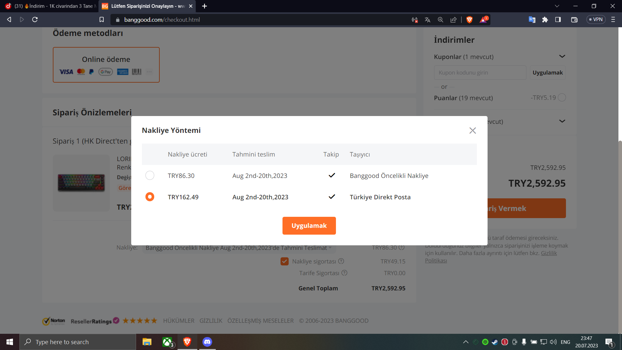Click the page reload icon
Image resolution: width=622 pixels, height=350 pixels.
pos(35,20)
